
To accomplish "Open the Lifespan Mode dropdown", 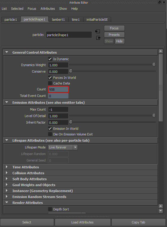I will coord(63,147).
